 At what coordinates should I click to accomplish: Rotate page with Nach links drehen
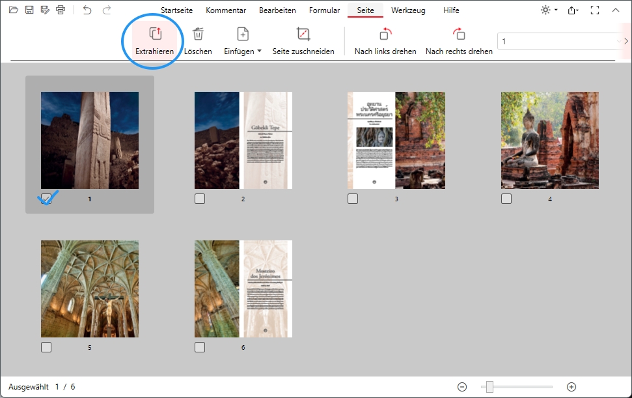point(385,34)
